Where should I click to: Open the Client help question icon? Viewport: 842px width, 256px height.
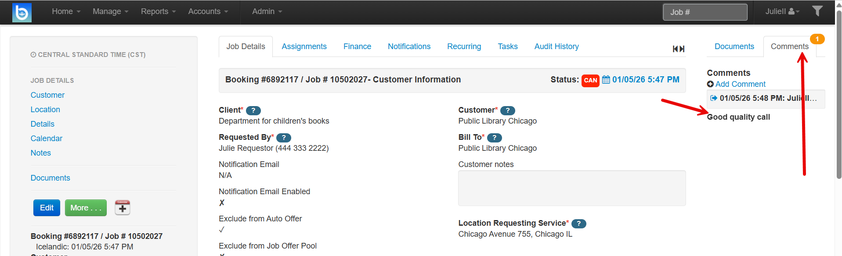tap(253, 110)
